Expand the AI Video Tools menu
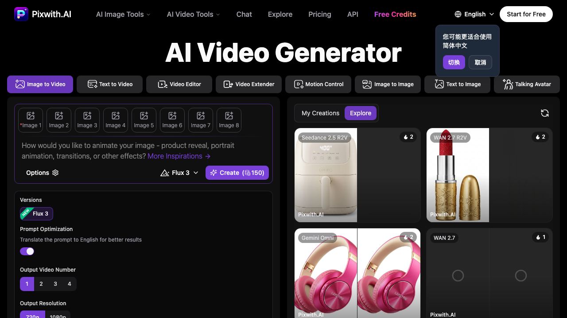The image size is (567, 318). coord(193,14)
